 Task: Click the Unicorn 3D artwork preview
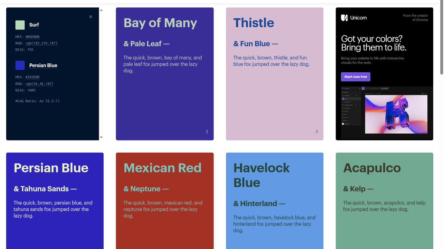[x=396, y=113]
